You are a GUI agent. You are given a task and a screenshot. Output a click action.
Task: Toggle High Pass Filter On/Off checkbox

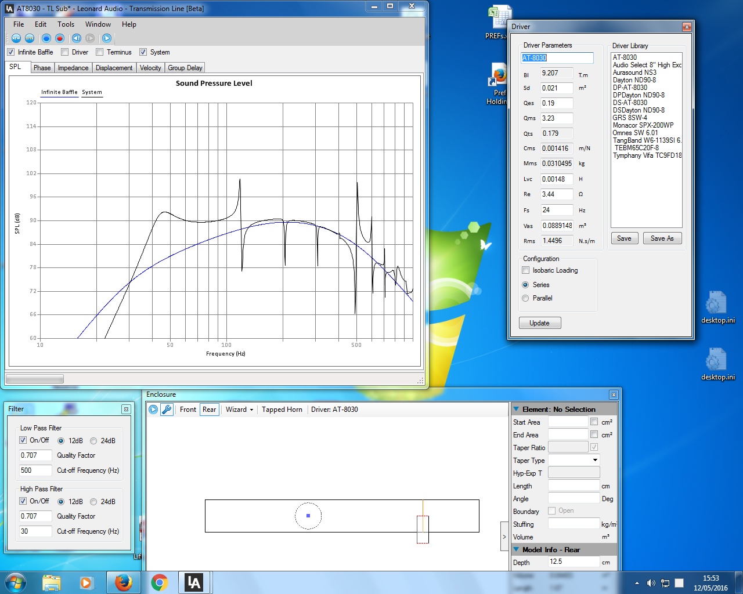tap(23, 501)
